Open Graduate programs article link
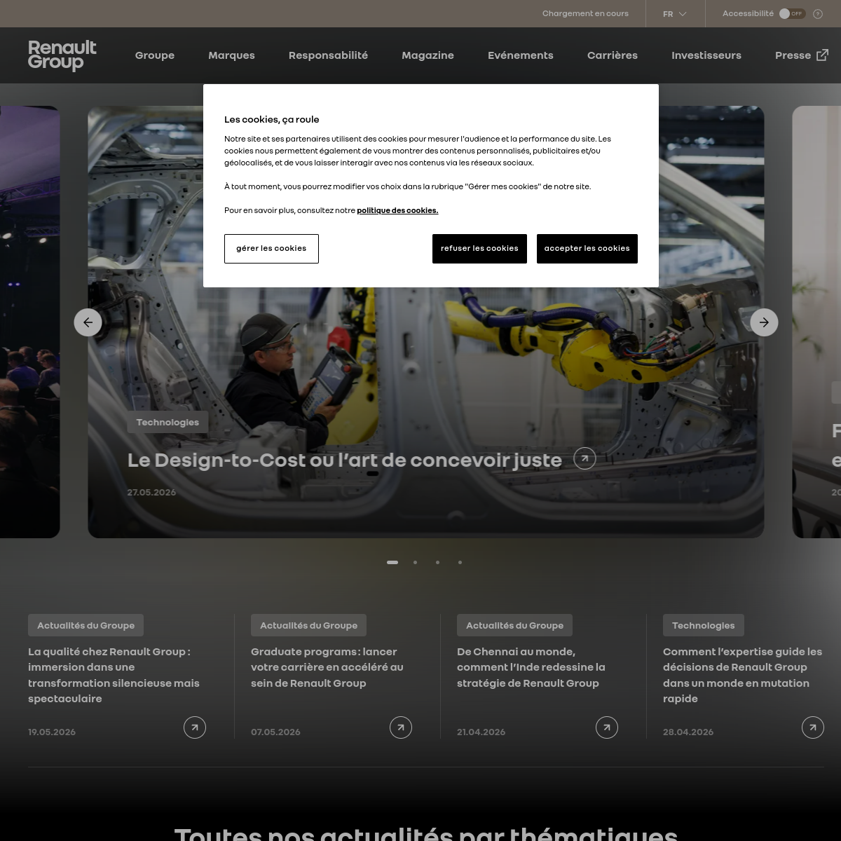 [327, 667]
